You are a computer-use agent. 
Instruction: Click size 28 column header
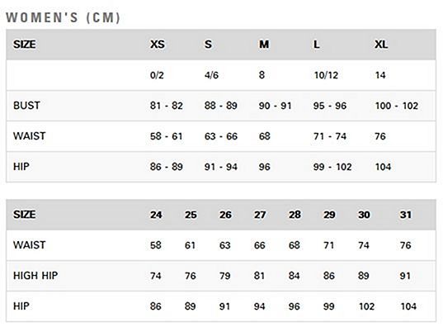(295, 215)
